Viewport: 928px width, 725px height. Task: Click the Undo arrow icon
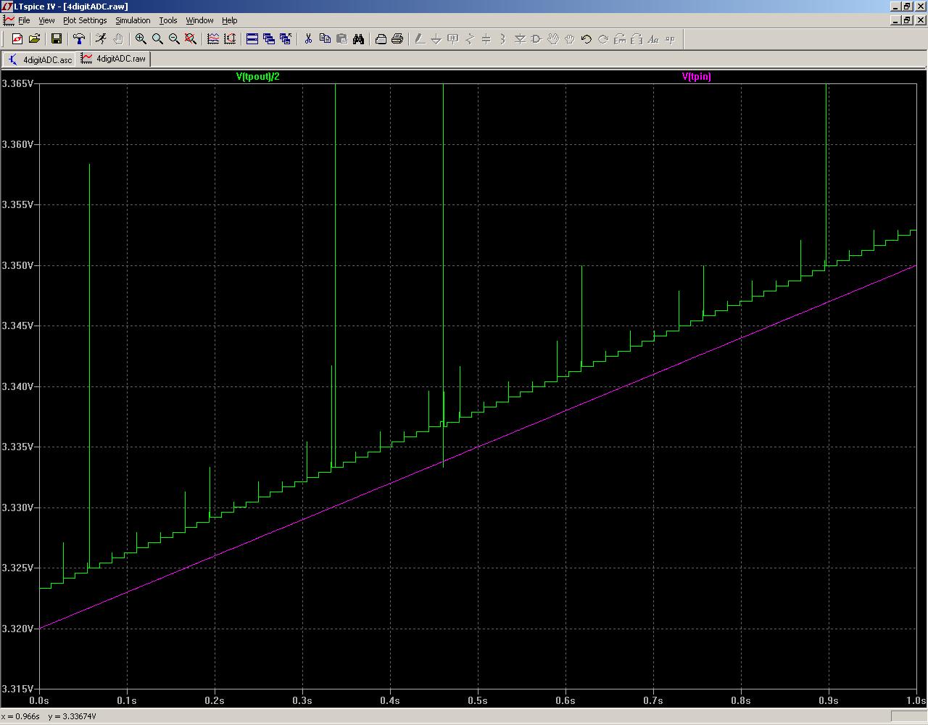click(x=587, y=39)
